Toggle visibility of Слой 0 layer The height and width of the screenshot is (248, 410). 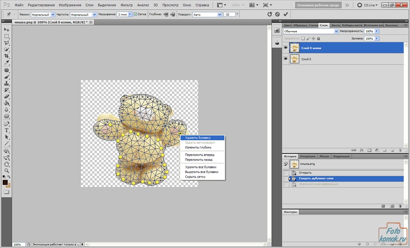[x=286, y=59]
